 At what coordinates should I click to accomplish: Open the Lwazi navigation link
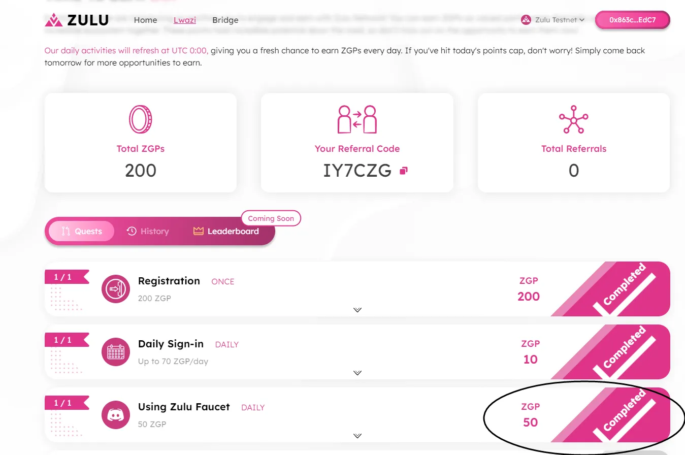[x=185, y=20]
